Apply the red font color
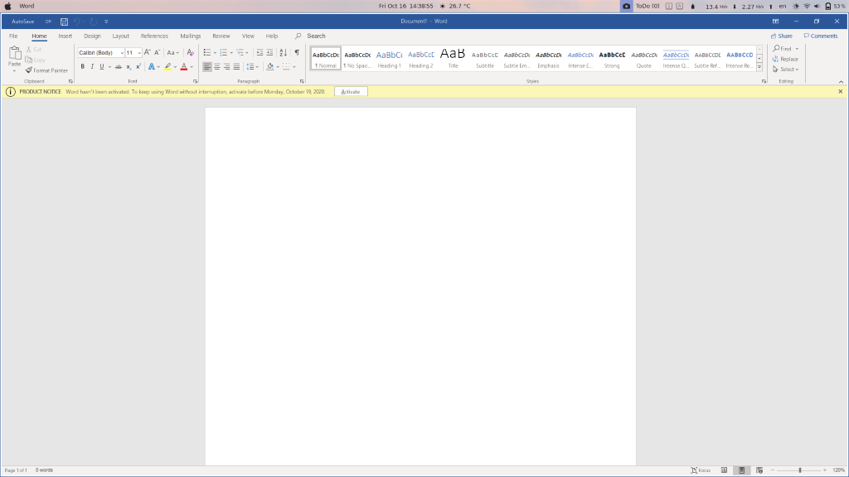 (184, 66)
